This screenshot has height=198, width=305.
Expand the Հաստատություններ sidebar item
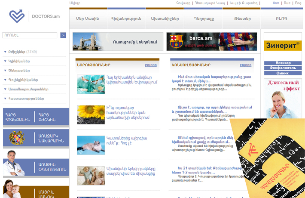pos(26,99)
